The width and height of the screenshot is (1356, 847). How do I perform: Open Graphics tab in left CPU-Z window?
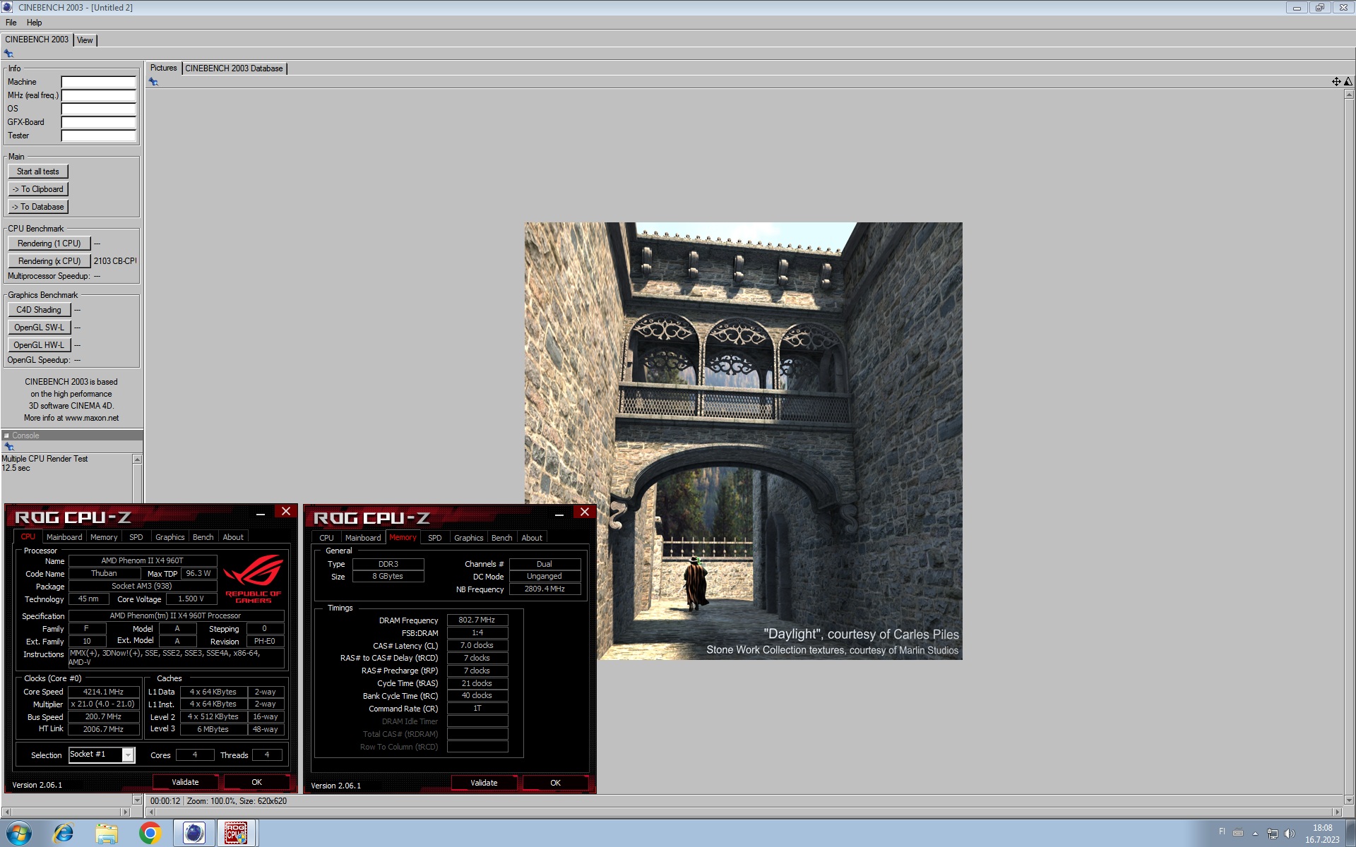point(170,537)
